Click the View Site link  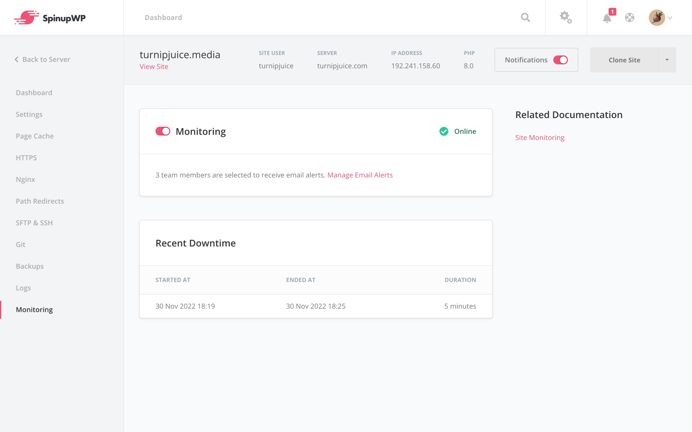[x=154, y=67]
